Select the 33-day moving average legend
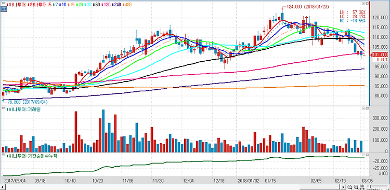 [x=88, y=5]
